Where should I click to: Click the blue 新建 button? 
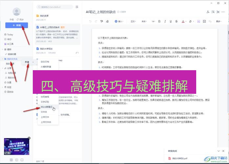pos(16,25)
